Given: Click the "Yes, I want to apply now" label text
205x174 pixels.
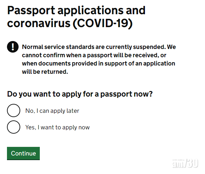Looking at the screenshot, I should pyautogui.click(x=57, y=127).
